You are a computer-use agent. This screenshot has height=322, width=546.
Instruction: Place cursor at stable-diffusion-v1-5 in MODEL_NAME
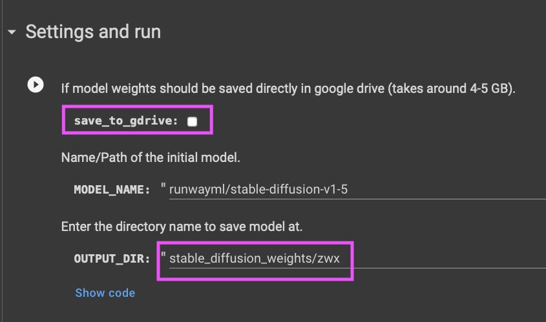(289, 190)
